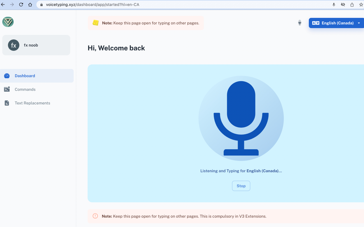Select the Dashboard navigation link
This screenshot has height=227, width=364.
pos(25,75)
